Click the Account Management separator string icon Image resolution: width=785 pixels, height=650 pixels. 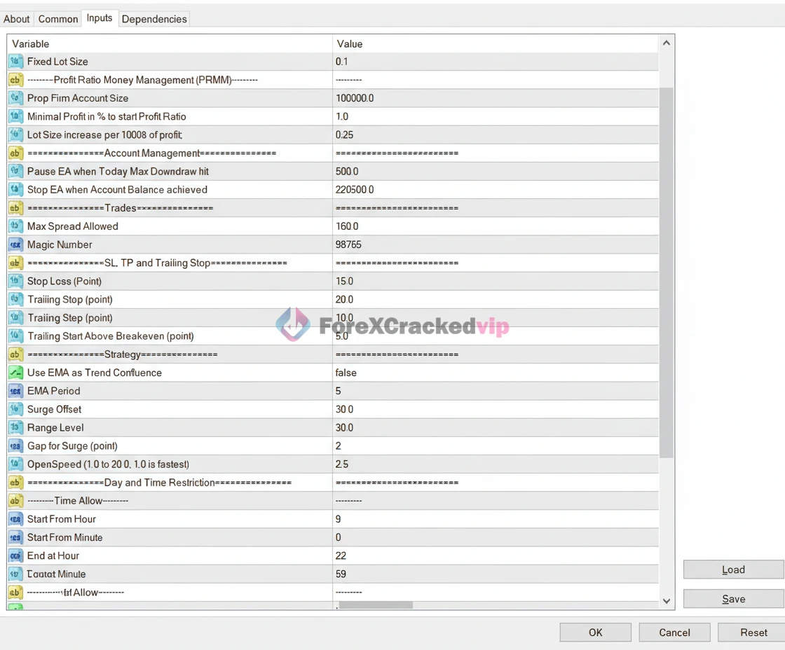pos(15,153)
